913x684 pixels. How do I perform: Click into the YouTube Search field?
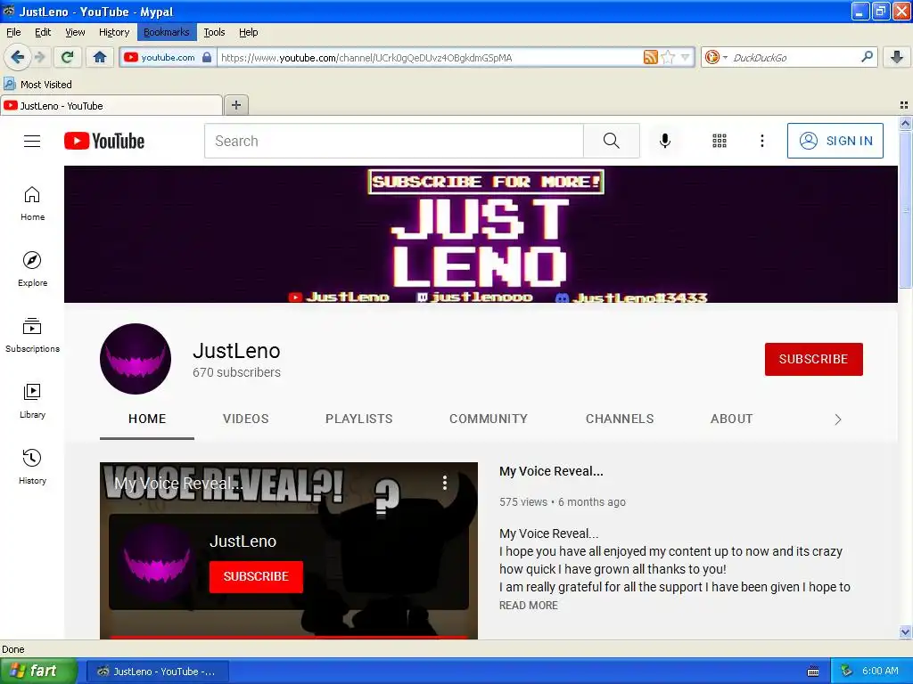click(x=393, y=141)
